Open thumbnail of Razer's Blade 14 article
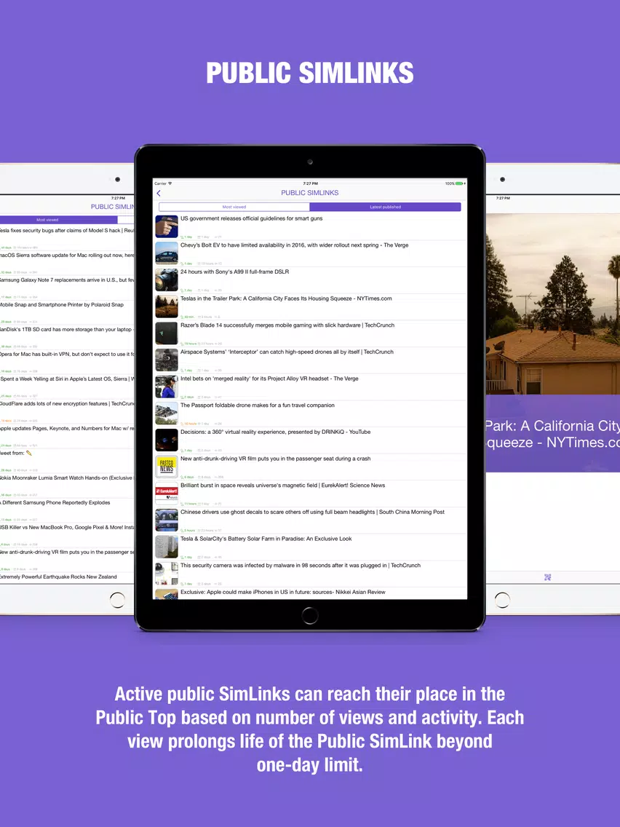Screen dimensions: 620x827 point(167,333)
